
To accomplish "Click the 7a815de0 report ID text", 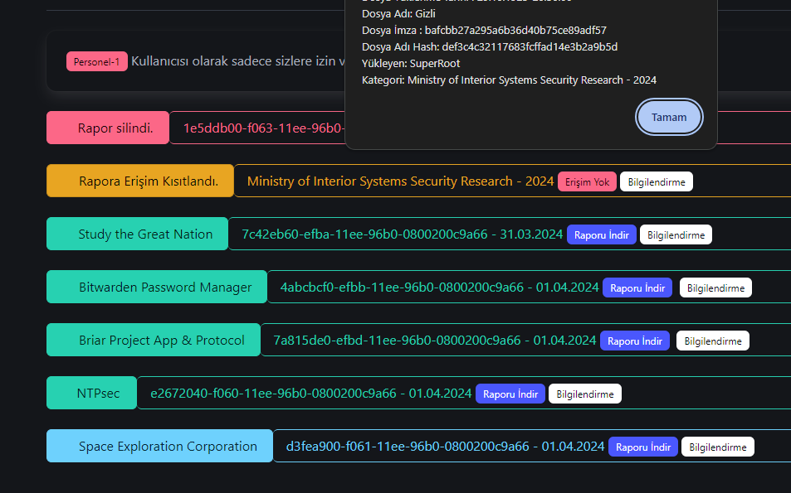I will pos(434,341).
